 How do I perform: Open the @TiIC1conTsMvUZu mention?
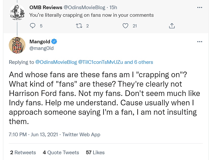pos(101,62)
